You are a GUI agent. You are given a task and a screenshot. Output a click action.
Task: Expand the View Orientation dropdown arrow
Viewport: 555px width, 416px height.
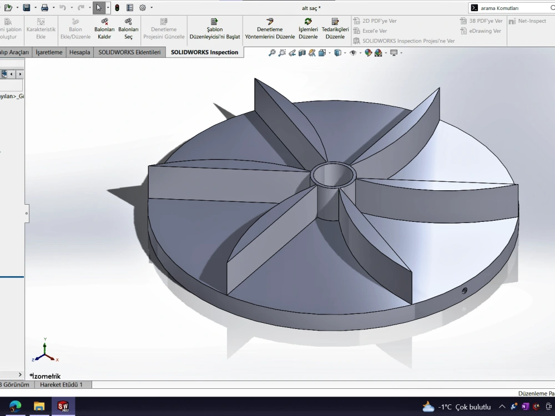(330, 53)
